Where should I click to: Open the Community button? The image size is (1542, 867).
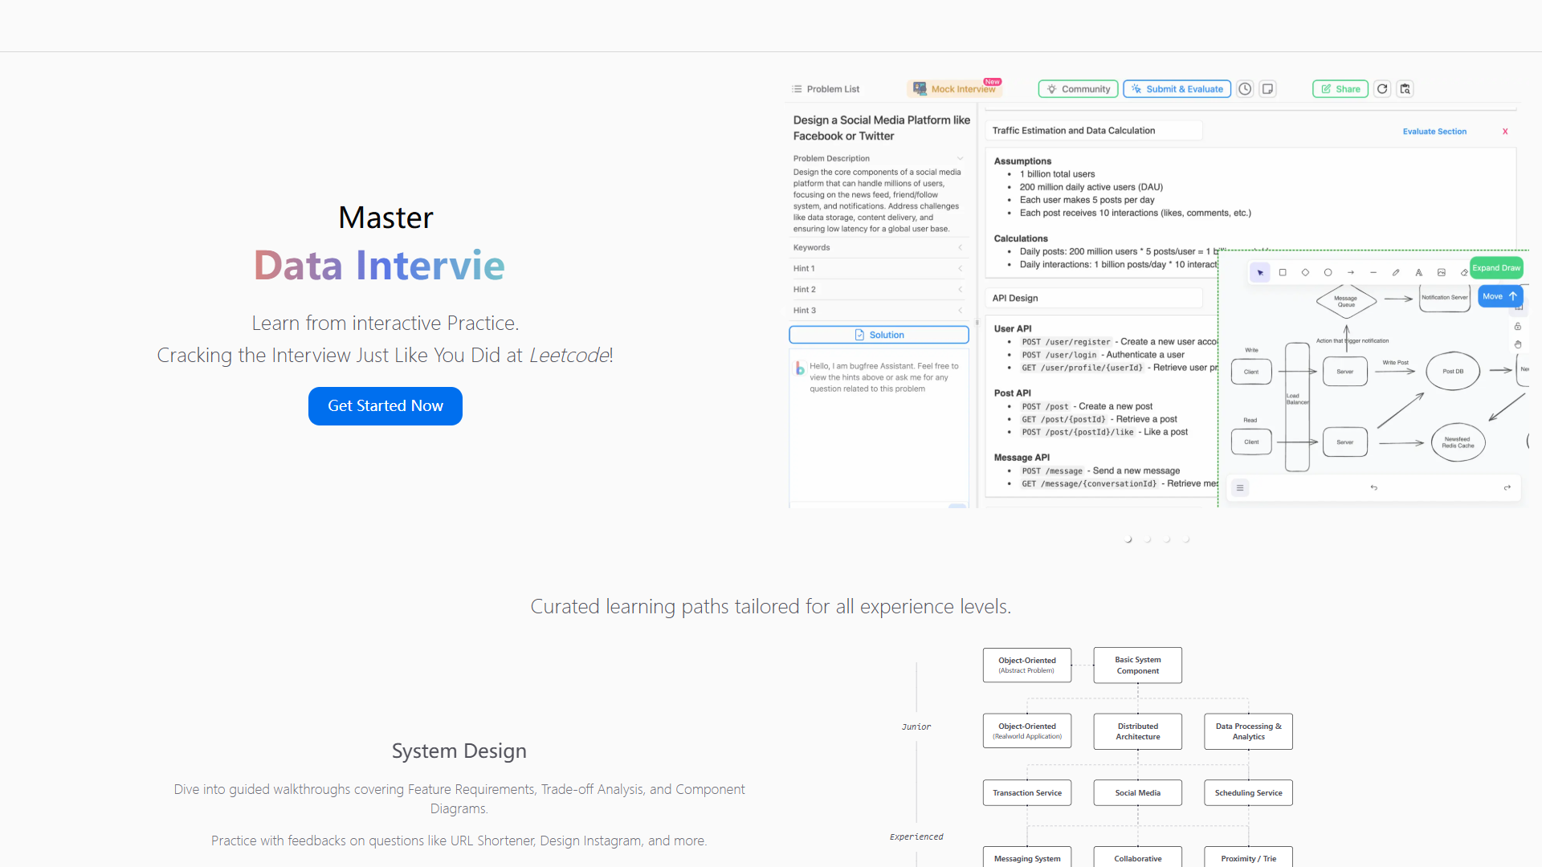coord(1078,89)
